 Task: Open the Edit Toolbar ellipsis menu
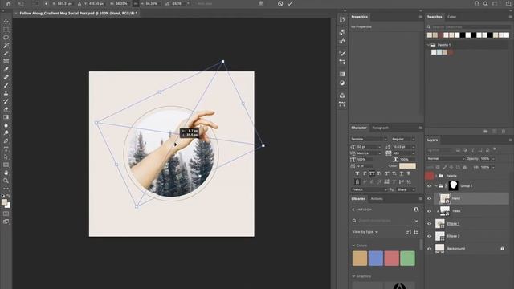pyautogui.click(x=6, y=189)
